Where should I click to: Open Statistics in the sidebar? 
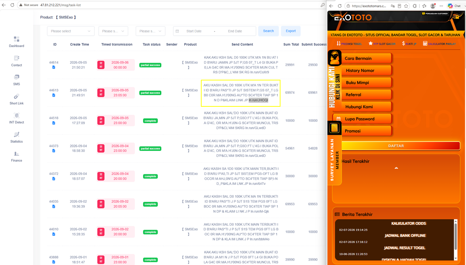click(16, 137)
